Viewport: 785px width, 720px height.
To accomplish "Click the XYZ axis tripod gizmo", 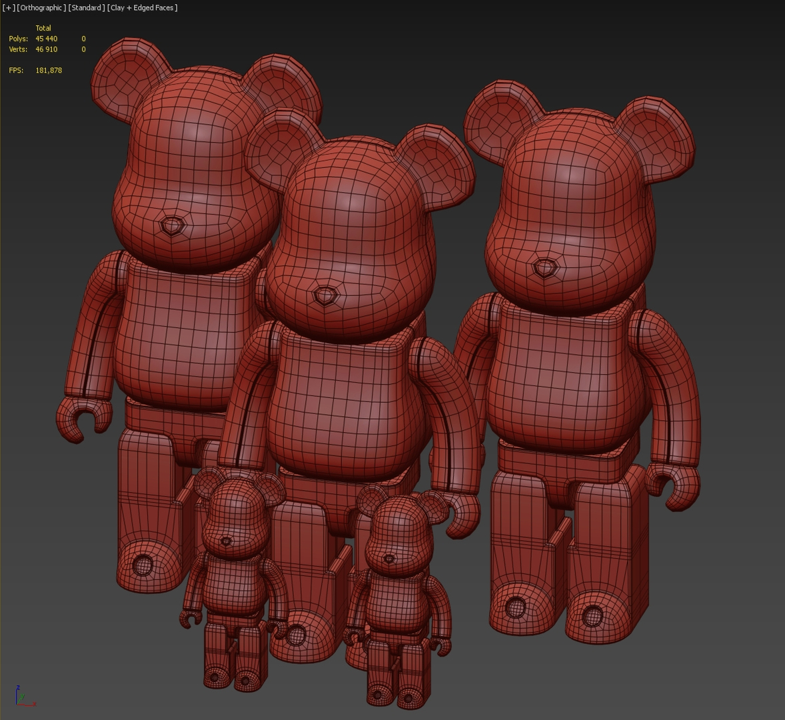I will tap(25, 696).
